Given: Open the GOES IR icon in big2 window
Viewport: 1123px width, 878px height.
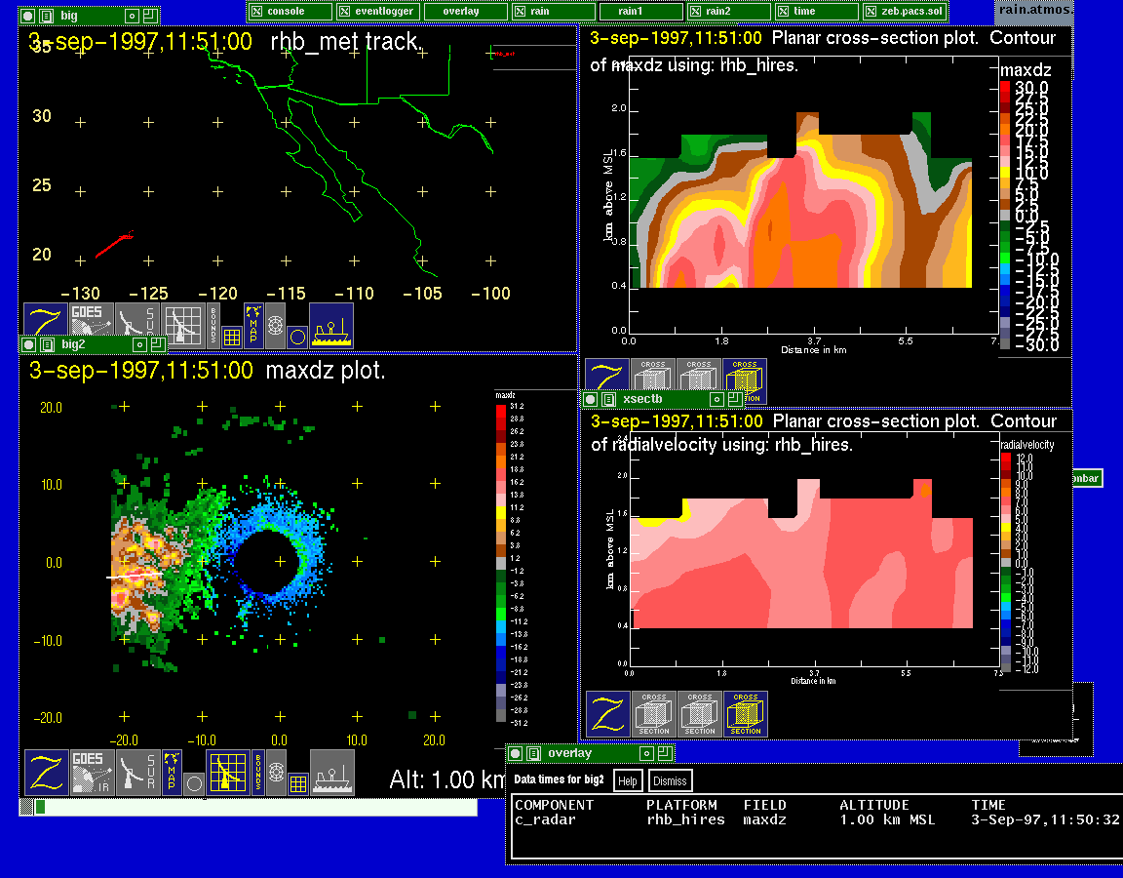Looking at the screenshot, I should click(x=92, y=773).
